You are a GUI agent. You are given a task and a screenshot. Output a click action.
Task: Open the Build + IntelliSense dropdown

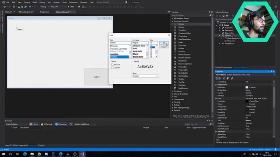[84, 124]
